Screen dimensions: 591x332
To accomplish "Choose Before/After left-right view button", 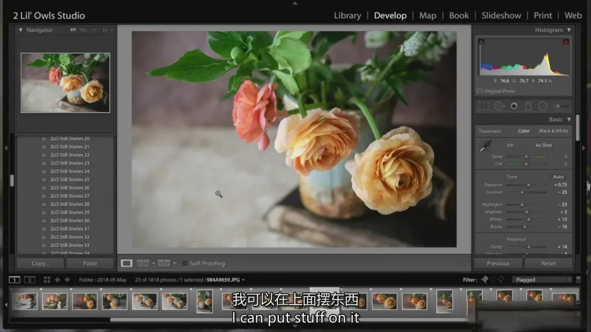I will click(x=143, y=263).
